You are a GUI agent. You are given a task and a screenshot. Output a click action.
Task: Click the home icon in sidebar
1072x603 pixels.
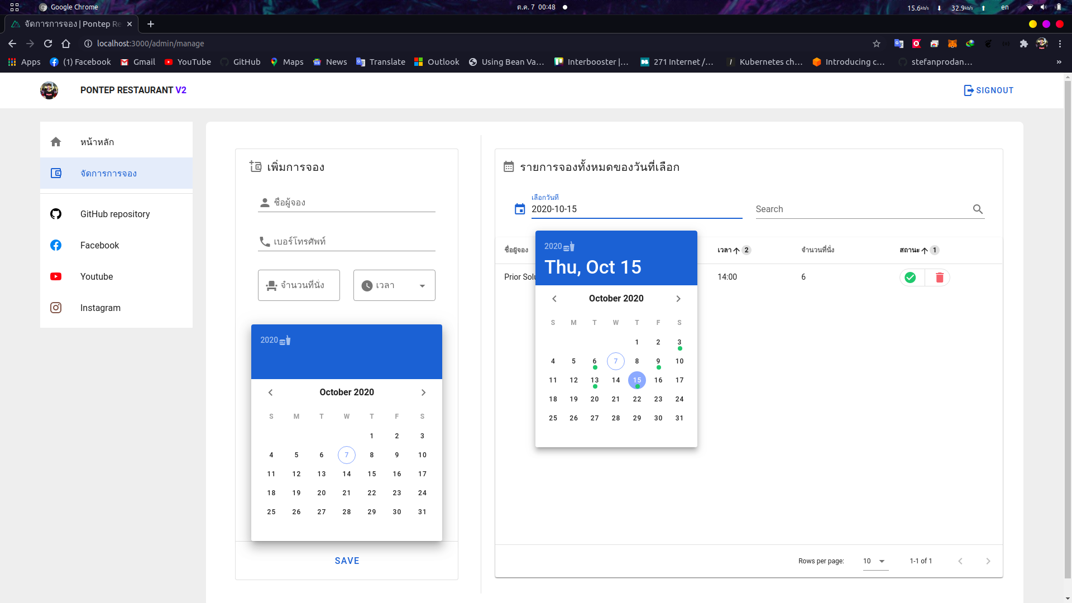[x=56, y=142]
